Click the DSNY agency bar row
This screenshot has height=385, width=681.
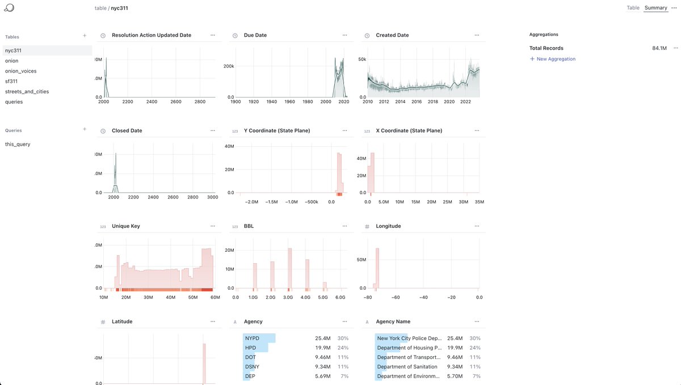pyautogui.click(x=295, y=367)
